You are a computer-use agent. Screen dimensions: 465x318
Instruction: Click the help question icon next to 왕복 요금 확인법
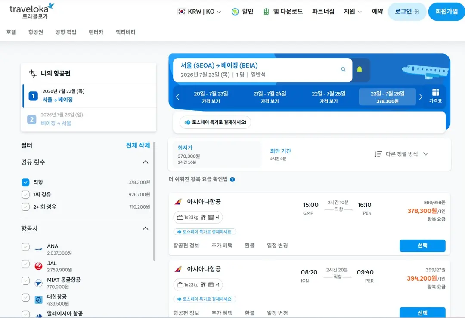(x=232, y=179)
